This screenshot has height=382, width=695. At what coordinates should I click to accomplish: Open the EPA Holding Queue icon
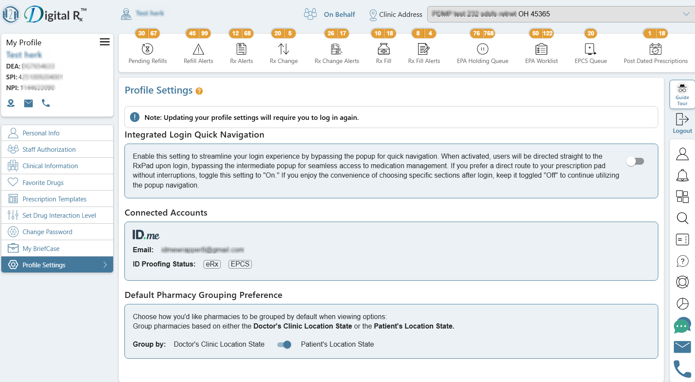coord(482,49)
